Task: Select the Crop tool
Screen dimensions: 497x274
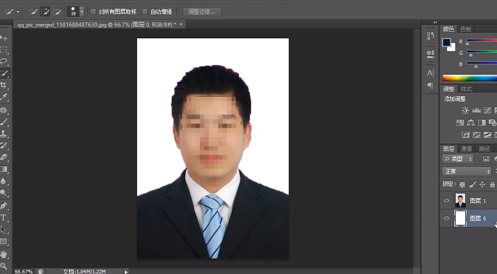Action: 4,85
